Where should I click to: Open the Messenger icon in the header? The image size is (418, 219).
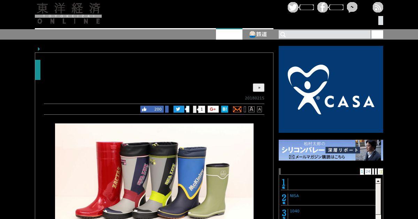click(352, 7)
